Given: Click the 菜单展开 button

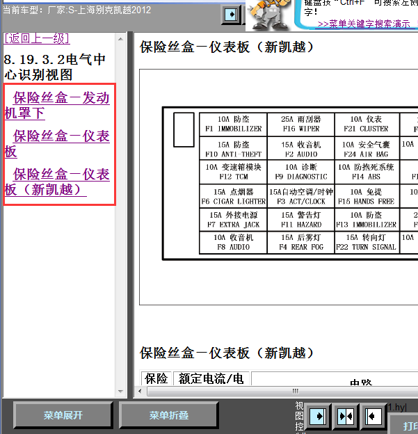Looking at the screenshot, I should (63, 415).
